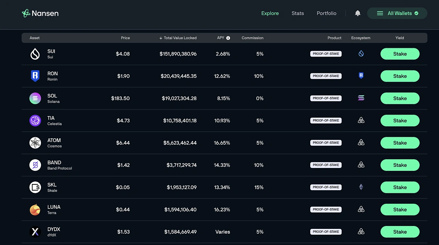The height and width of the screenshot is (245, 439).
Task: Click Proof-of-Stake tag in BAND row
Action: click(326, 165)
